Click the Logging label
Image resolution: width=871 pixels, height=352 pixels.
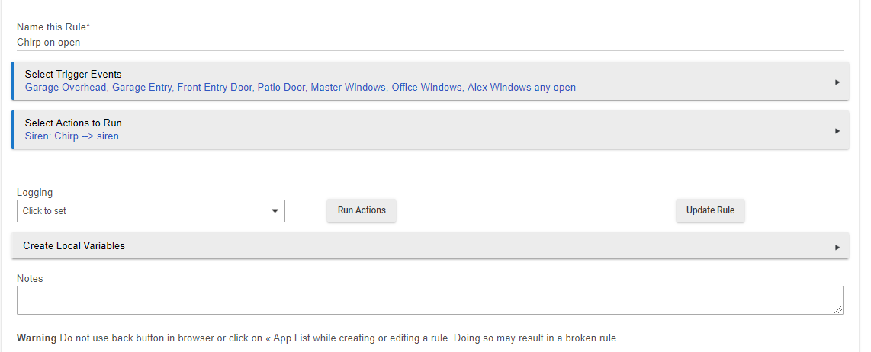click(34, 193)
